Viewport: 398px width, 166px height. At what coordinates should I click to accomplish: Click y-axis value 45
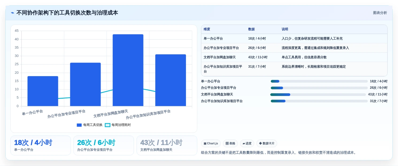(17, 31)
